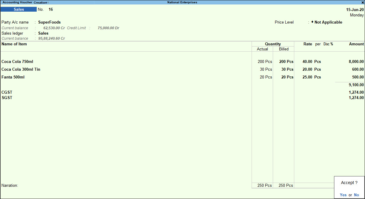Change the voucher date 15-Jun-20
This screenshot has width=365, height=199.
355,10
